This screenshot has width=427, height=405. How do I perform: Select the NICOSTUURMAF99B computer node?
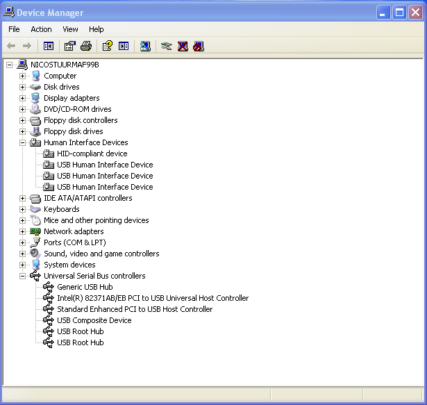click(x=65, y=65)
